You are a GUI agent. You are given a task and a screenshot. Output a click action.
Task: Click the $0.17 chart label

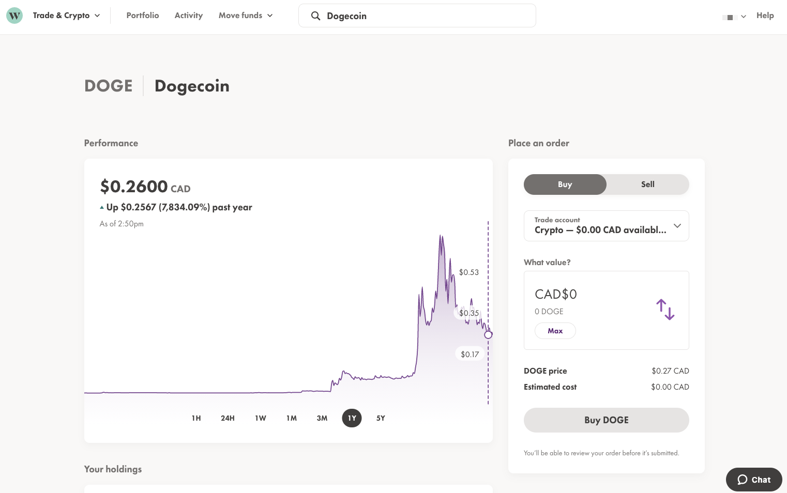click(x=470, y=354)
